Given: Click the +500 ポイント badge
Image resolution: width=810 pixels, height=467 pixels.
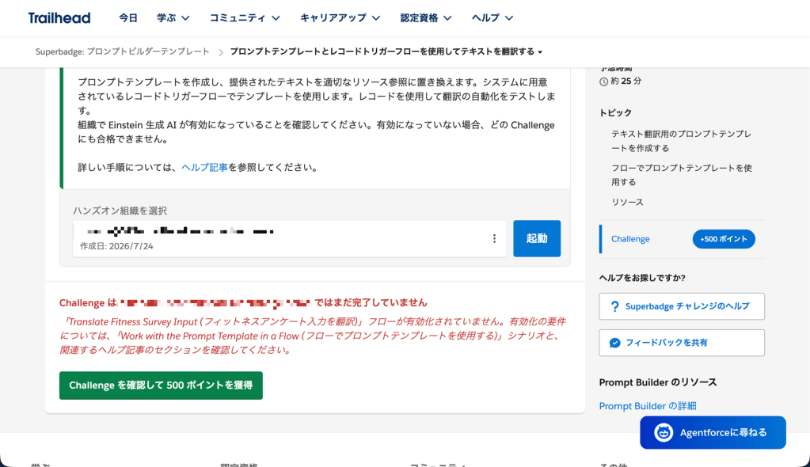Looking at the screenshot, I should [724, 239].
